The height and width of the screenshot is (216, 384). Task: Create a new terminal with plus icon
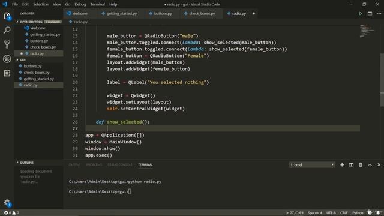pos(342,165)
